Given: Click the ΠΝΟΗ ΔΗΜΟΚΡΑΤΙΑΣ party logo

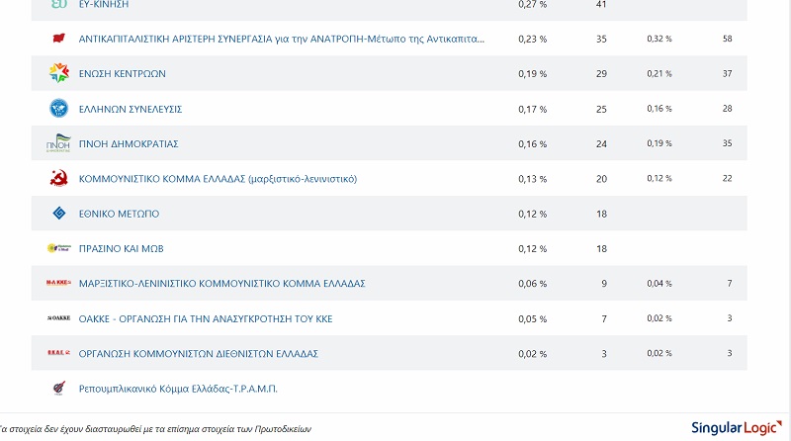Looking at the screenshot, I should point(58,143).
